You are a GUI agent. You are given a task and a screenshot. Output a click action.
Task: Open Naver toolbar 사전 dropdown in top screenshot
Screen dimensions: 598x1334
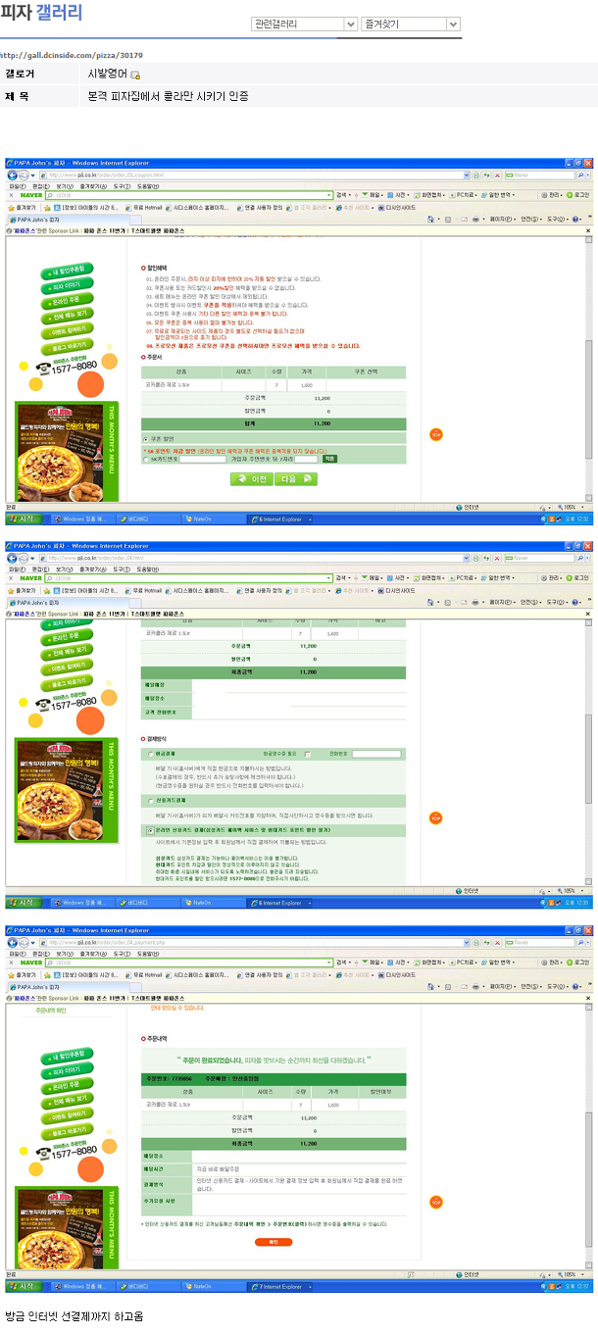398,195
